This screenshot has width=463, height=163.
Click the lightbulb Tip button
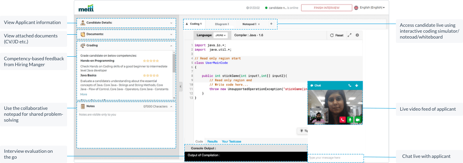coord(303,131)
